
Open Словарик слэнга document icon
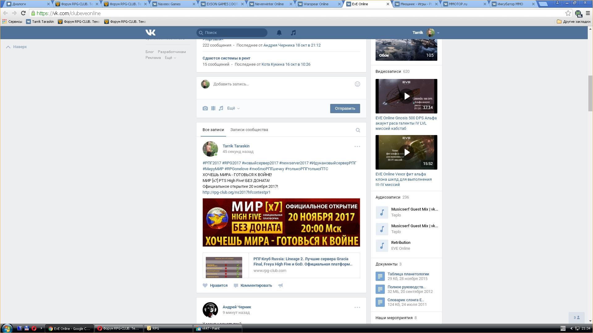(x=380, y=302)
